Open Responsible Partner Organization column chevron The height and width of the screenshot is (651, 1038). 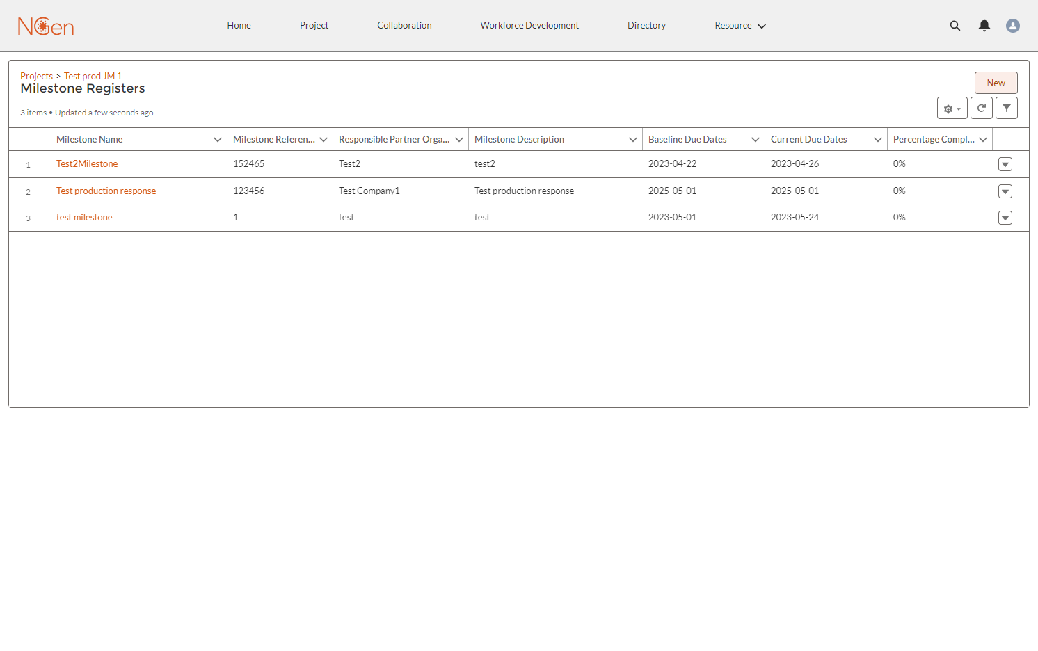459,140
